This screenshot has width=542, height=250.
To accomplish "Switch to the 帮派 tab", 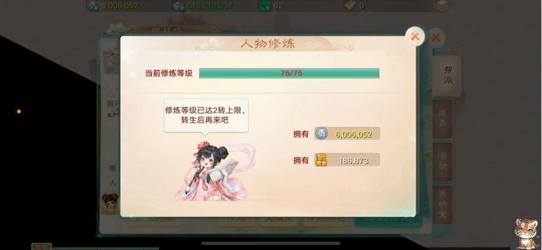I will point(447,76).
